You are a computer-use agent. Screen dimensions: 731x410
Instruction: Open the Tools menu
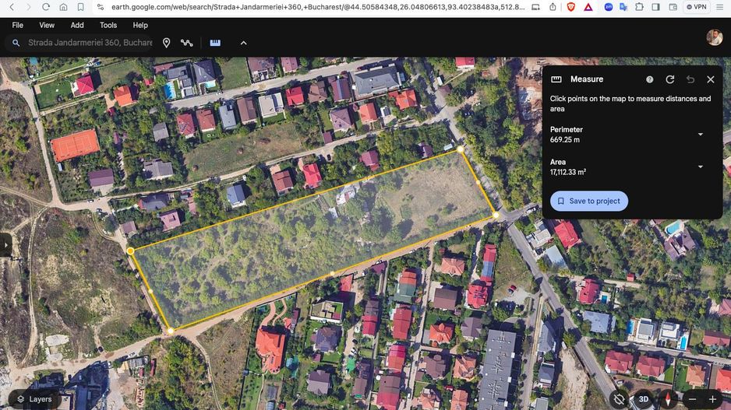click(x=108, y=25)
